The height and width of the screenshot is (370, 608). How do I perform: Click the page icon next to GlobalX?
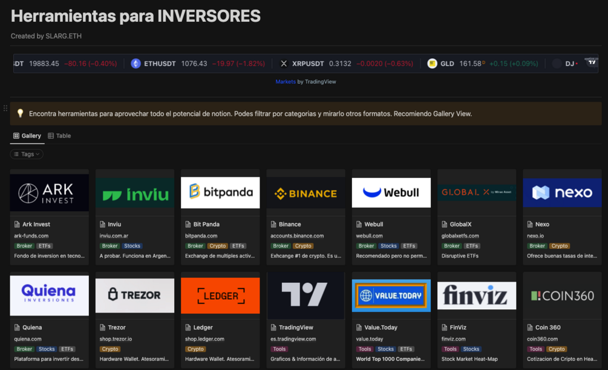point(445,224)
